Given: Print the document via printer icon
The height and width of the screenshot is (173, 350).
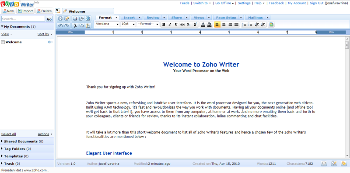Looking at the screenshot, I should point(75,19).
